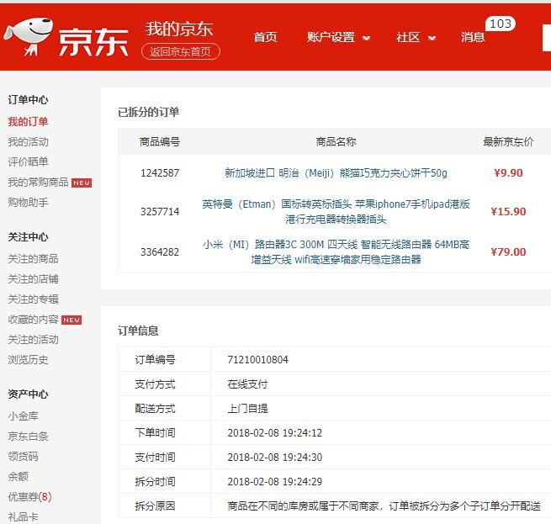This screenshot has height=524, width=551.
Task: Open 关注的专辑 sidebar link
Action: pos(33,299)
